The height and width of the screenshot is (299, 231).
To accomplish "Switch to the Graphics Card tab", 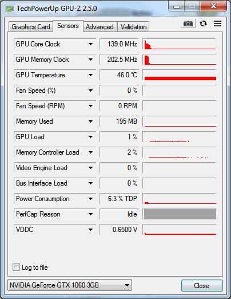I will pos(31,27).
